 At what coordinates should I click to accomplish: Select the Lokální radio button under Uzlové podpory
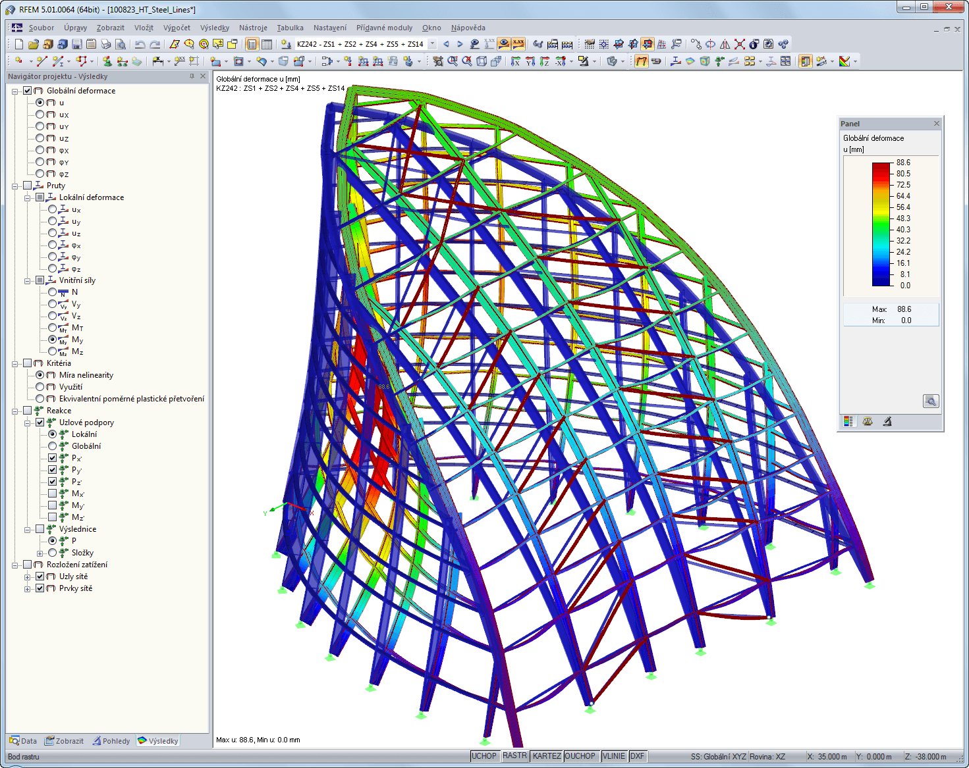click(53, 434)
